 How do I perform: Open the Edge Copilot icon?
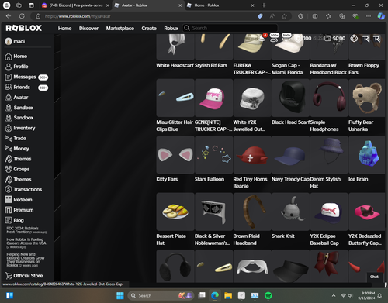381,16
